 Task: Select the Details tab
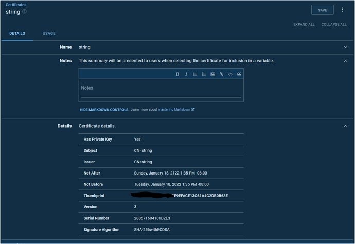(17, 34)
